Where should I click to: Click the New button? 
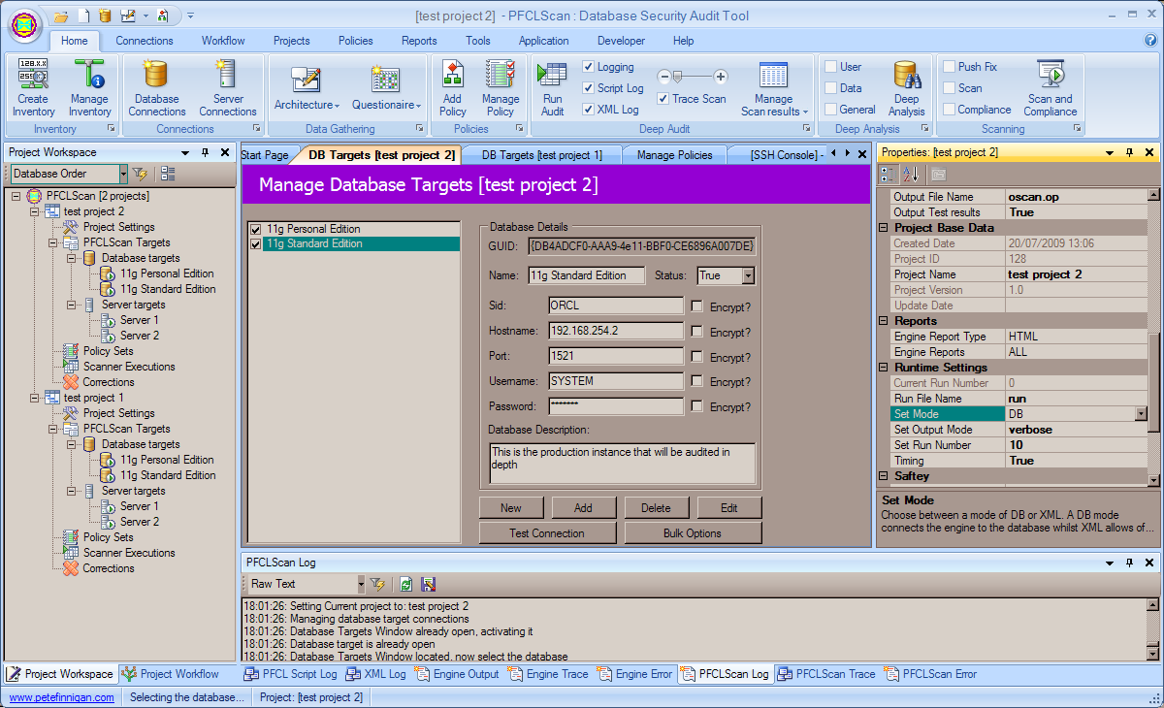point(511,508)
